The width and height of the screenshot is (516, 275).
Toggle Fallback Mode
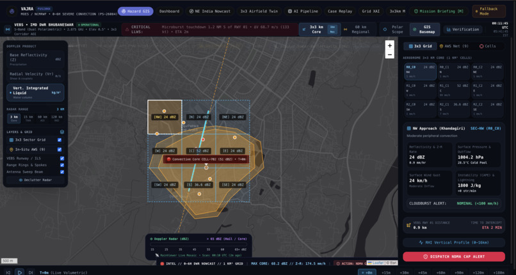point(488,11)
